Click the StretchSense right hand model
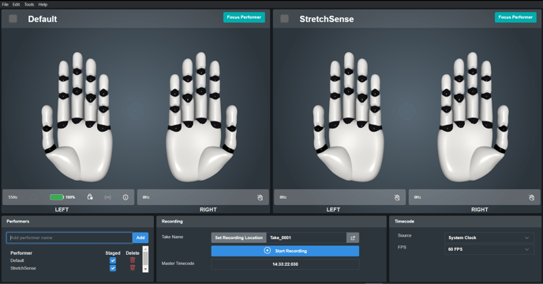The width and height of the screenshot is (543, 284). (x=473, y=117)
